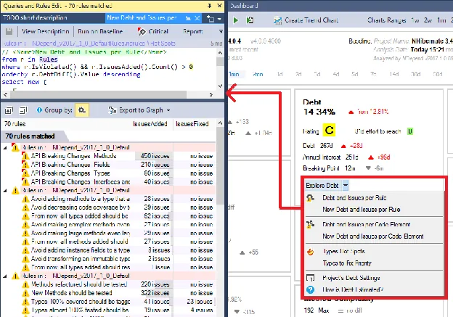
Task: Click the IssuesFixed column header
Action: tap(192, 124)
